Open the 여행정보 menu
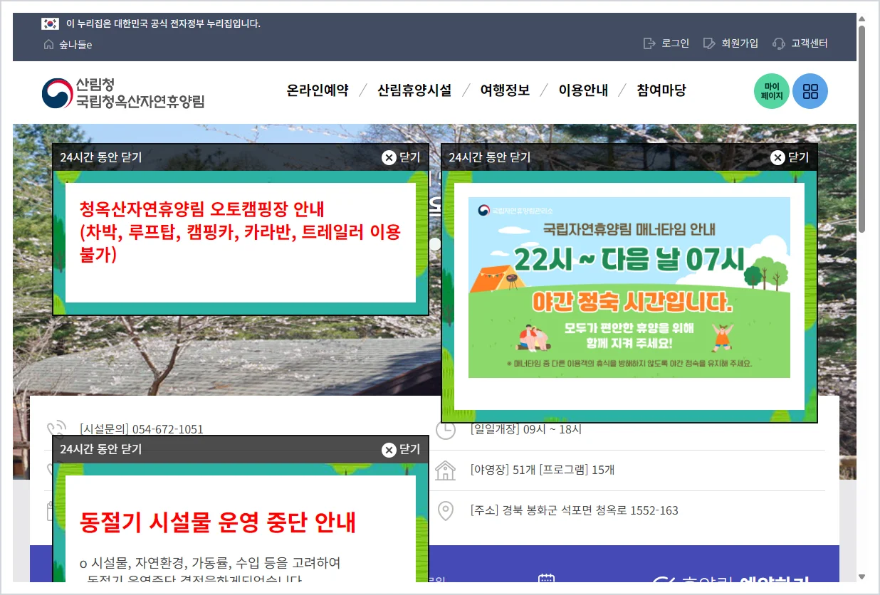 (x=505, y=90)
